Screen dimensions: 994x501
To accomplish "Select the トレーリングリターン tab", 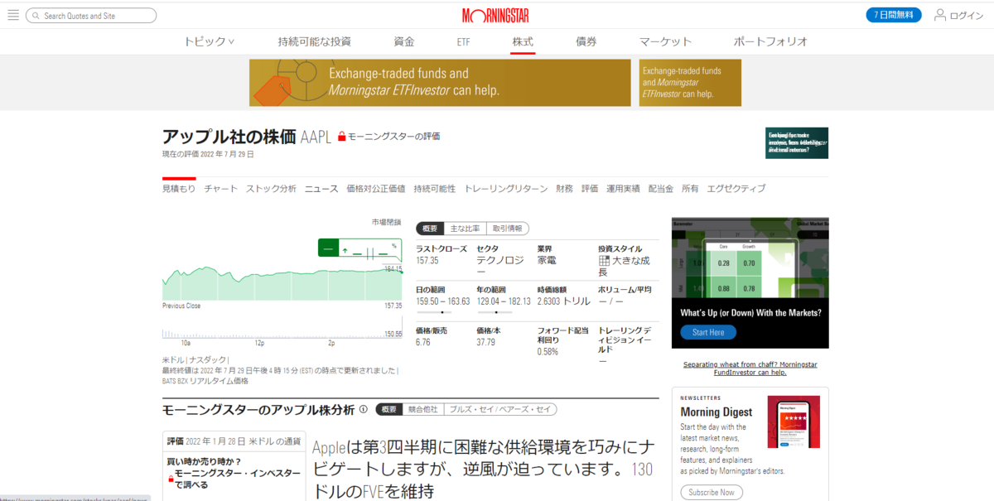I will tap(506, 189).
